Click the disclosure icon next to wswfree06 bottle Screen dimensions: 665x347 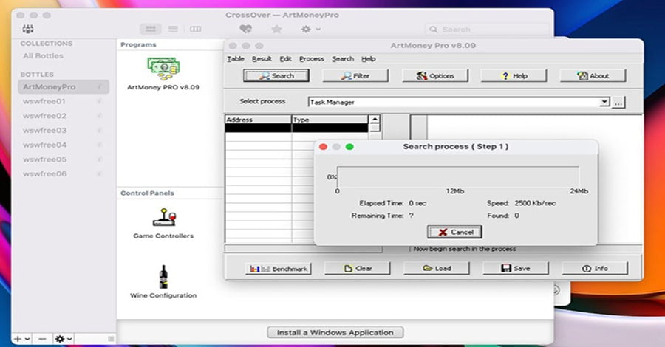99,173
